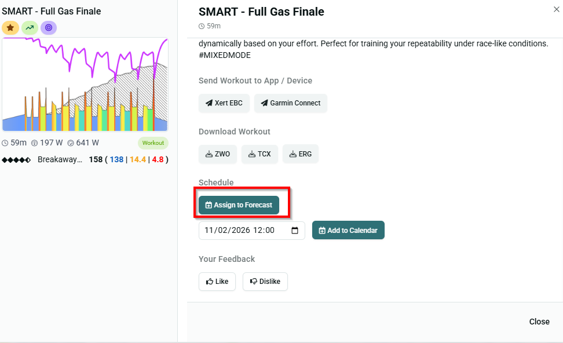Download workout as ERG file

pos(301,154)
